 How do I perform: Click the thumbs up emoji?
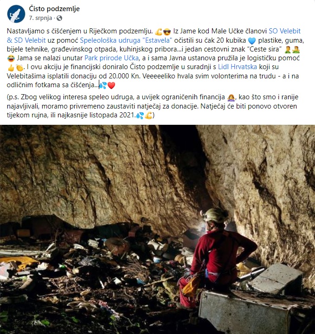point(11,68)
